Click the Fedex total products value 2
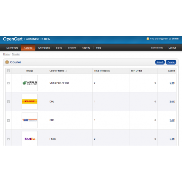The image size is (182, 182). click(95, 139)
